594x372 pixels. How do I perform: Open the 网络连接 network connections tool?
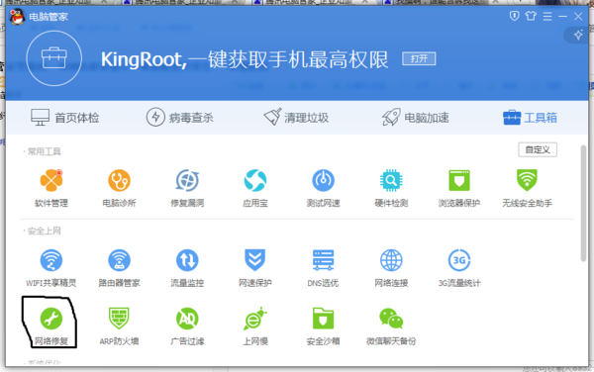[x=391, y=268]
